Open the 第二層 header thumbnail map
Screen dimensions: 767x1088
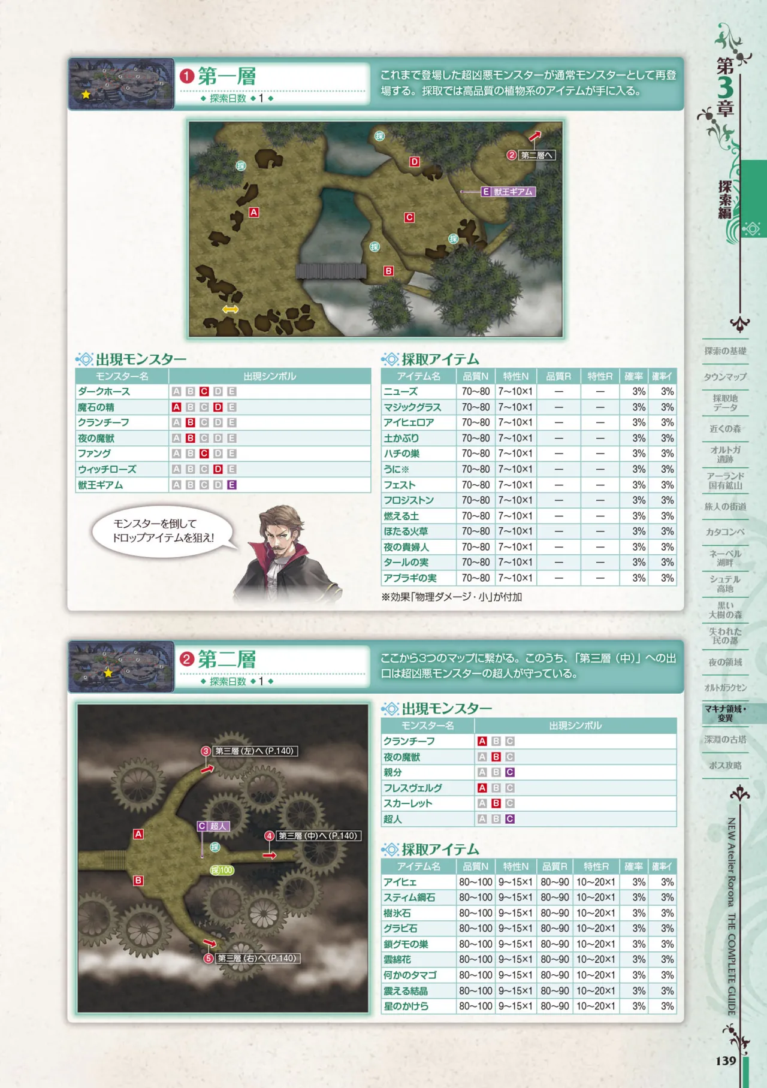[x=121, y=667]
